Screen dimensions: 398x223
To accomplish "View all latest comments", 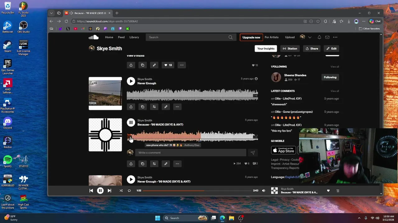I will point(335,91).
